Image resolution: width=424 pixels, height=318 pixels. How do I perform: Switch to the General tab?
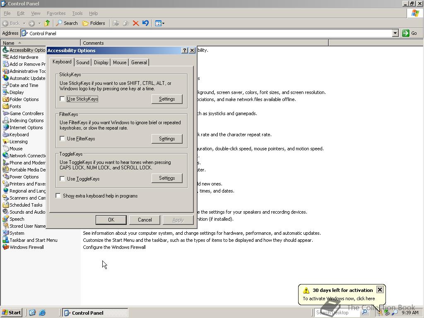pos(139,63)
